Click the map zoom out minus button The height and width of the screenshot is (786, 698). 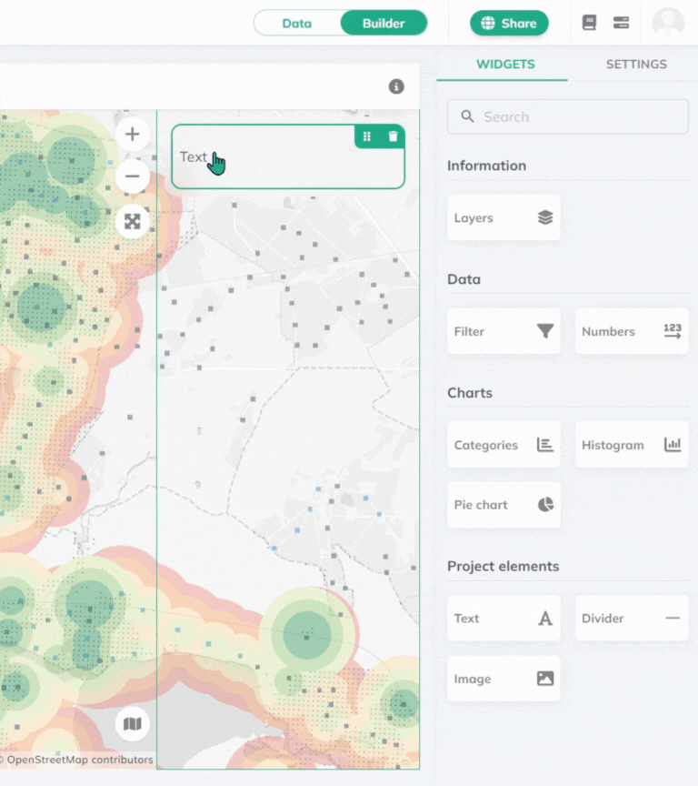(133, 176)
